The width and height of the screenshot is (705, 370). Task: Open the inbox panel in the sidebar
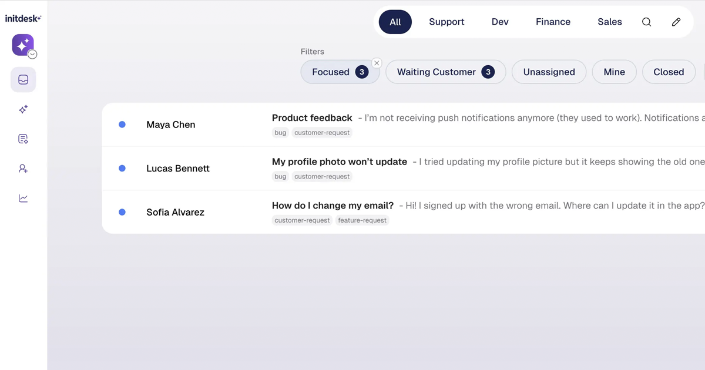(23, 79)
